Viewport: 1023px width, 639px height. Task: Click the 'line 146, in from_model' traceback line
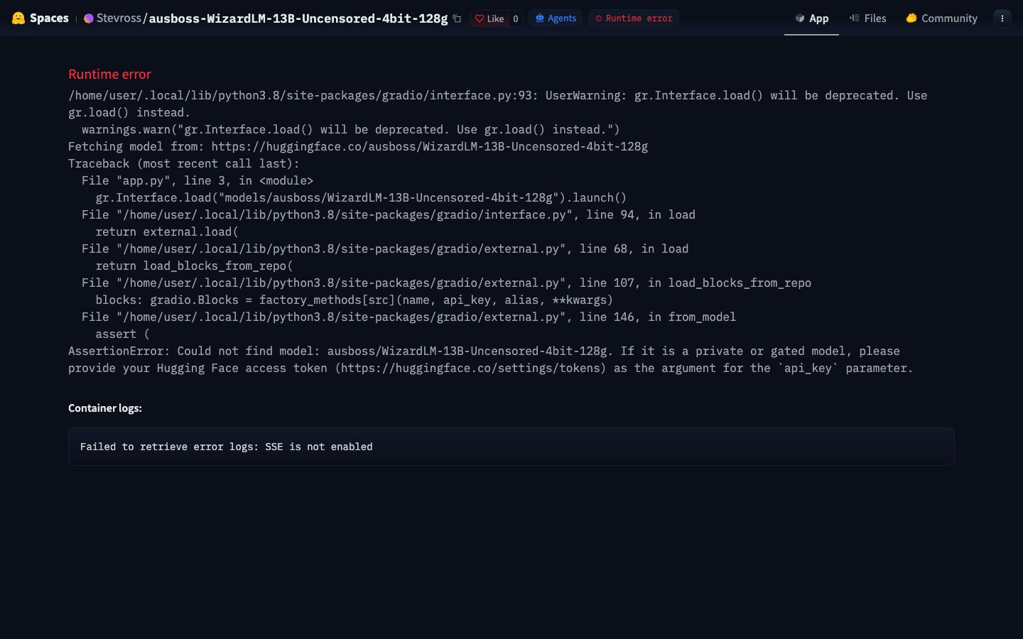coord(408,317)
